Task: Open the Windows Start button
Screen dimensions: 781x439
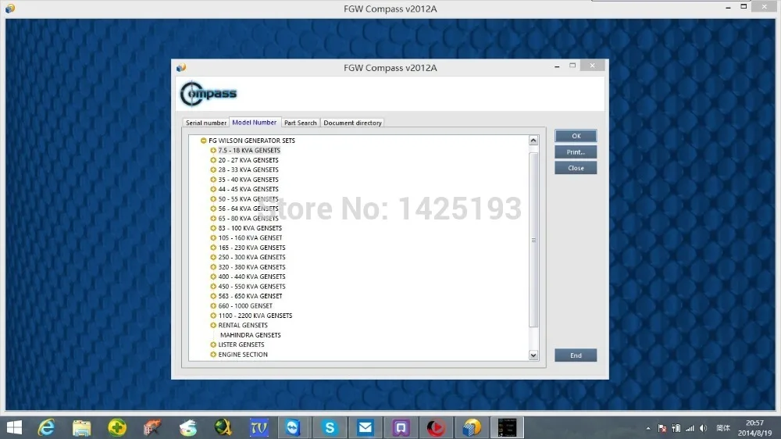Action: point(14,427)
